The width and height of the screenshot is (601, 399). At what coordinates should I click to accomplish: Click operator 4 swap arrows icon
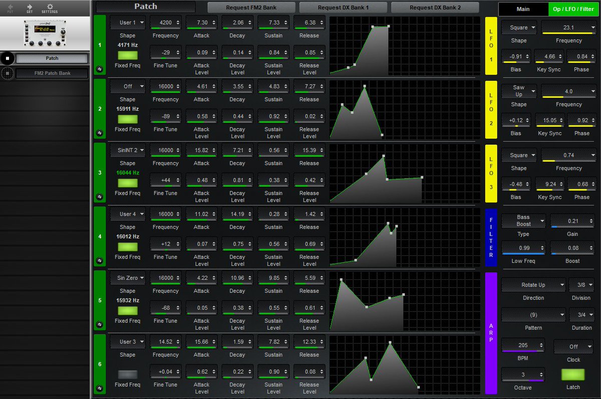click(x=99, y=261)
